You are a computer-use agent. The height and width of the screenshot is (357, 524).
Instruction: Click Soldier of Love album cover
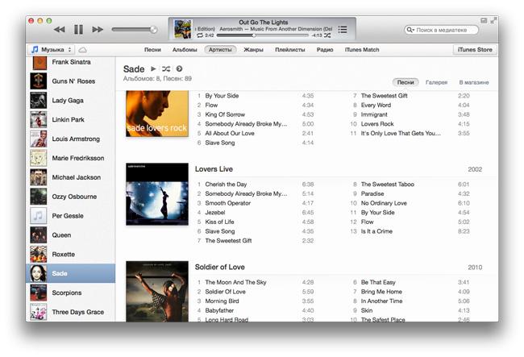pyautogui.click(x=157, y=291)
